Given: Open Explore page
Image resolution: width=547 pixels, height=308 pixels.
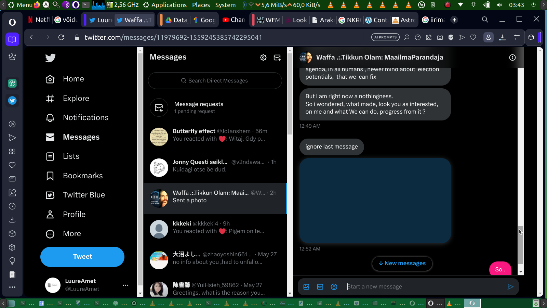Looking at the screenshot, I should click(x=67, y=99).
